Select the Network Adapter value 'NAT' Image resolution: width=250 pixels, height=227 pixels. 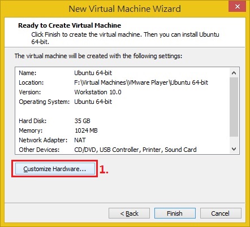(x=80, y=140)
